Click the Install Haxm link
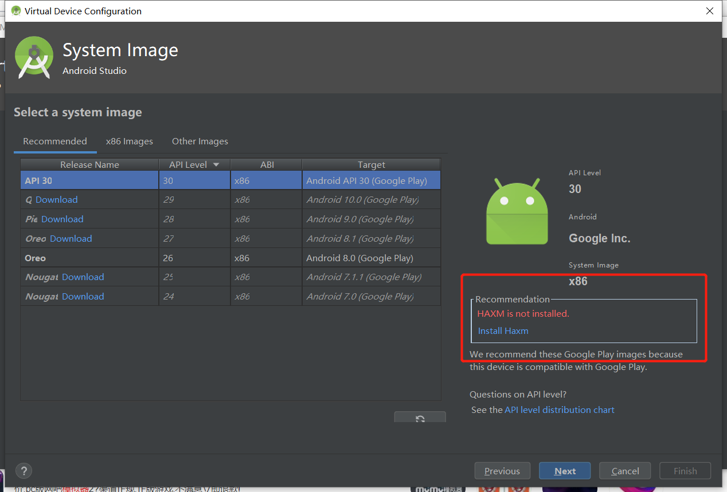The height and width of the screenshot is (492, 727). (503, 330)
